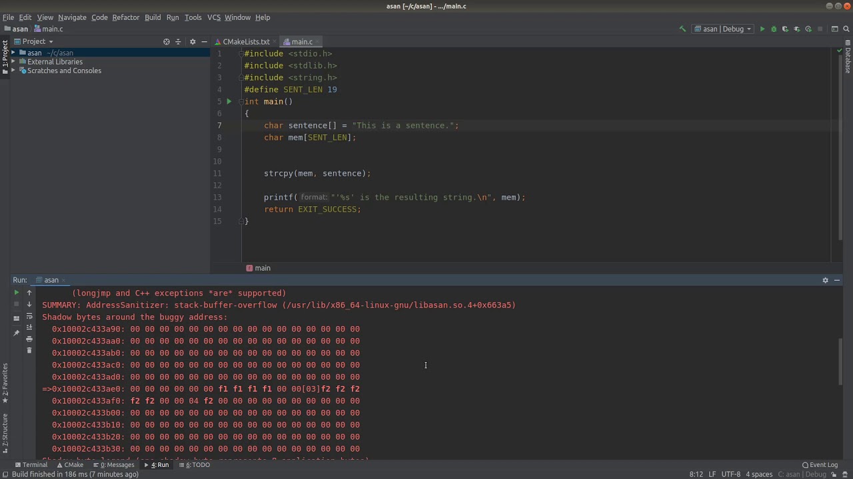Click Print icon in Run console
853x479 pixels.
click(x=29, y=339)
